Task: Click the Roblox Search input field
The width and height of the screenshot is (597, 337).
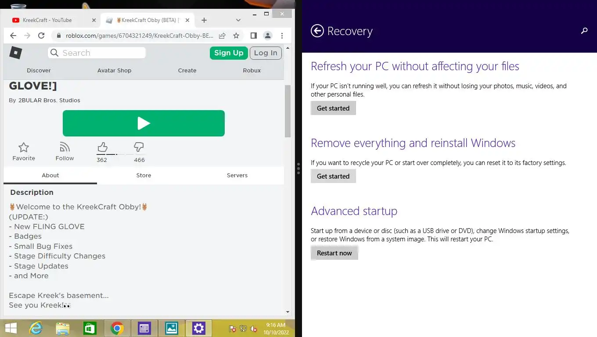Action: [97, 53]
